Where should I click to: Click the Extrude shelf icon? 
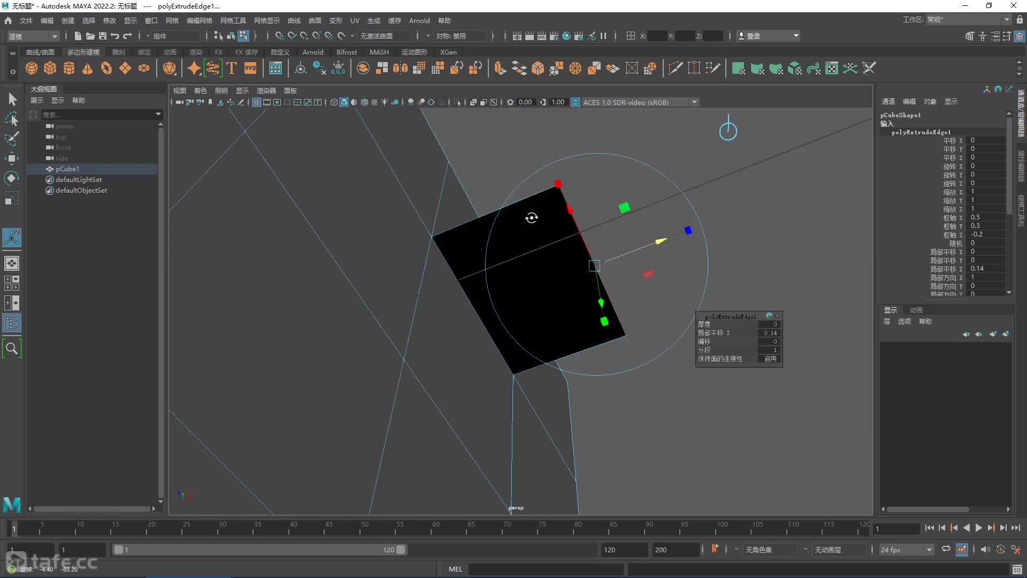(500, 69)
